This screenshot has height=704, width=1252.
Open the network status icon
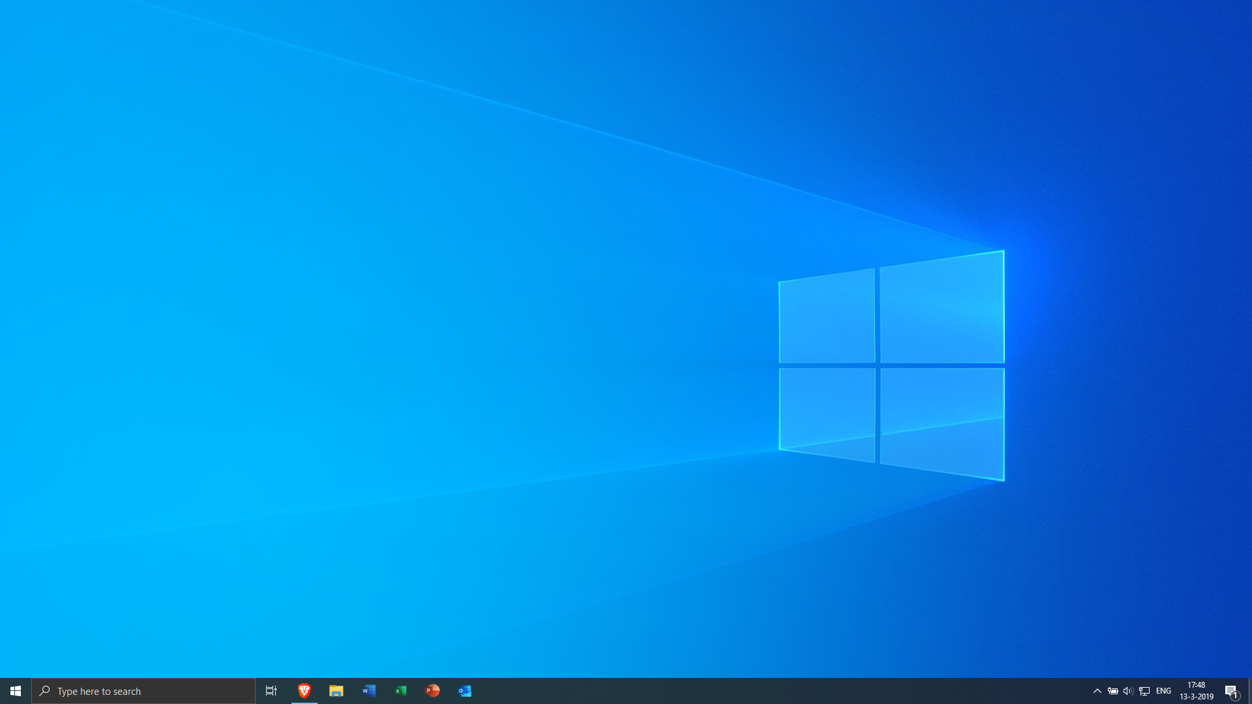pyautogui.click(x=1144, y=691)
